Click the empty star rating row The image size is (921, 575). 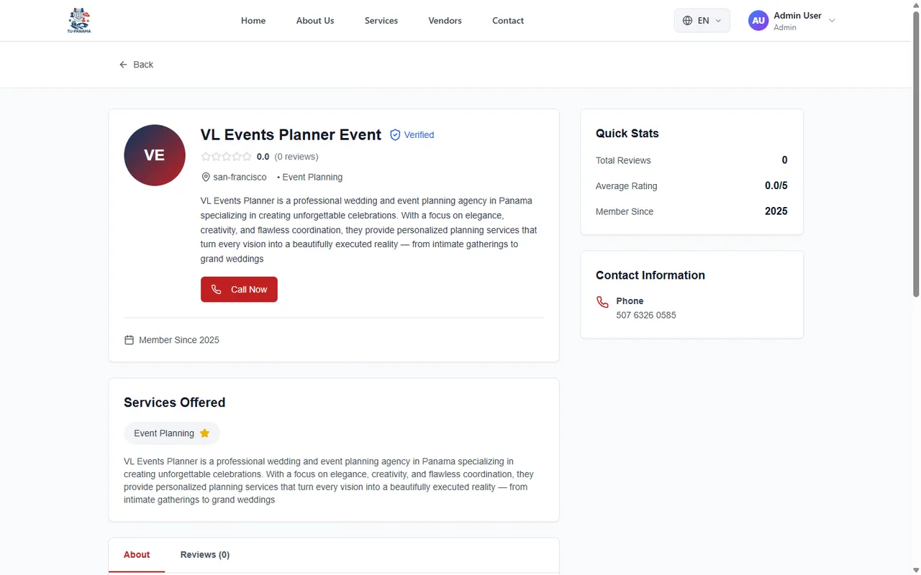(227, 157)
